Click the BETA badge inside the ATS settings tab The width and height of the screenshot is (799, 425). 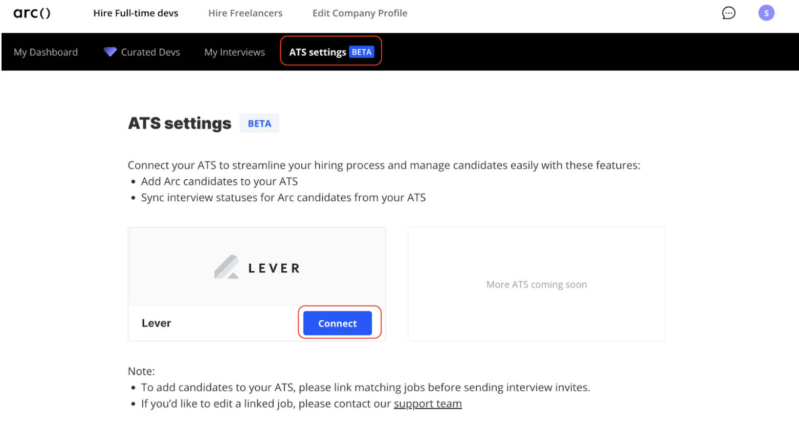363,52
